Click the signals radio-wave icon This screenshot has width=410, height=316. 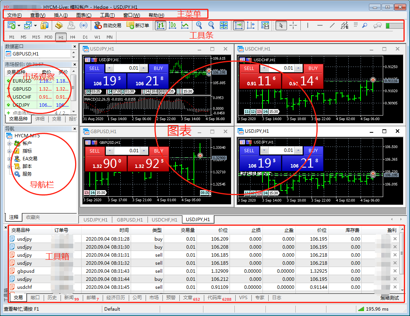pos(84,25)
